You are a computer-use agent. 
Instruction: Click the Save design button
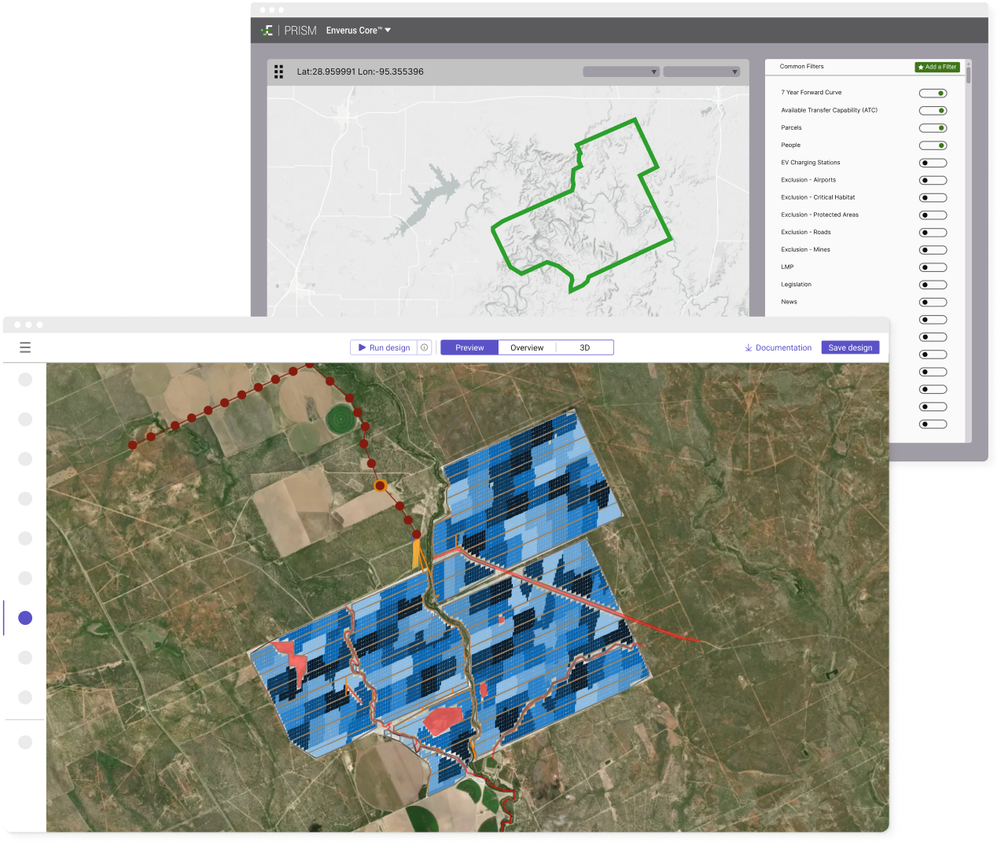850,347
